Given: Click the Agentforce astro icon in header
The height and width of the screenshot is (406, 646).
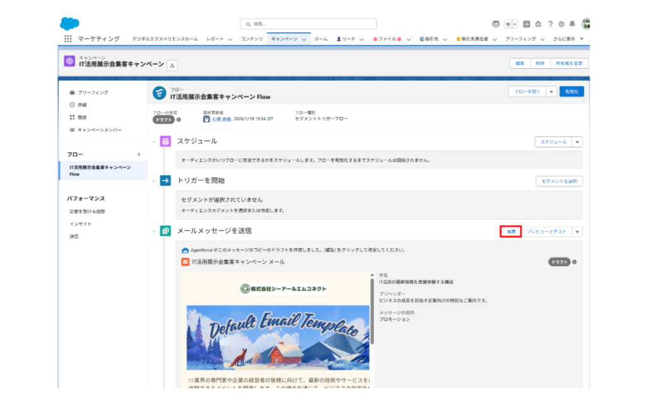Looking at the screenshot, I should click(x=496, y=24).
